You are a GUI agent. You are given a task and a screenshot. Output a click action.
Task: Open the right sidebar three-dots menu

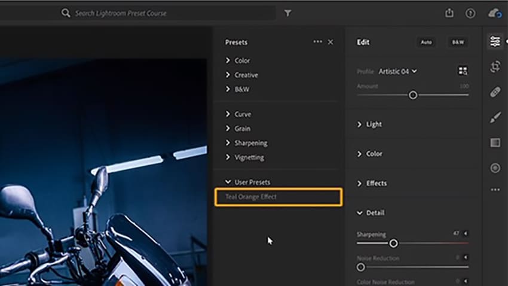pyautogui.click(x=495, y=190)
